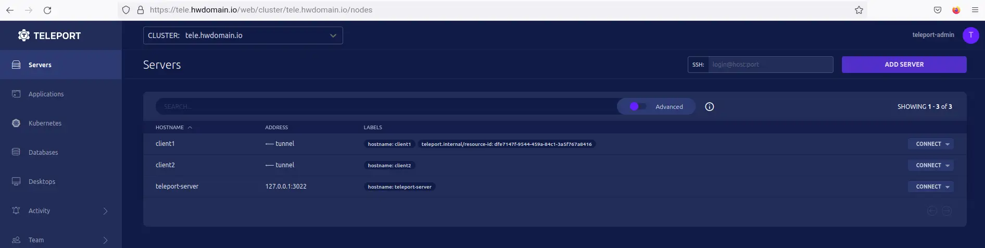Select the client2 hostname cell
Image resolution: width=985 pixels, height=248 pixels.
[165, 165]
